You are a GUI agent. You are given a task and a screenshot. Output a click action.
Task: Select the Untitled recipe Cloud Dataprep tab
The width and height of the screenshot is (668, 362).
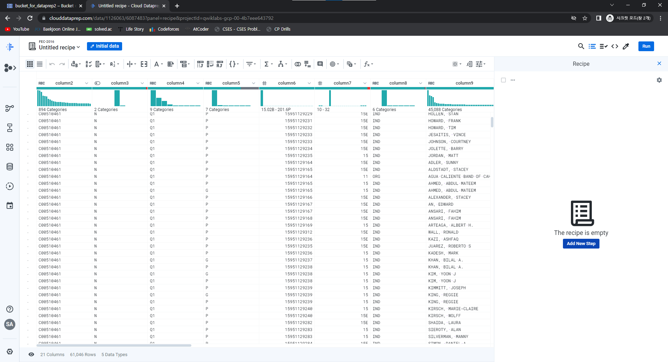tap(127, 6)
